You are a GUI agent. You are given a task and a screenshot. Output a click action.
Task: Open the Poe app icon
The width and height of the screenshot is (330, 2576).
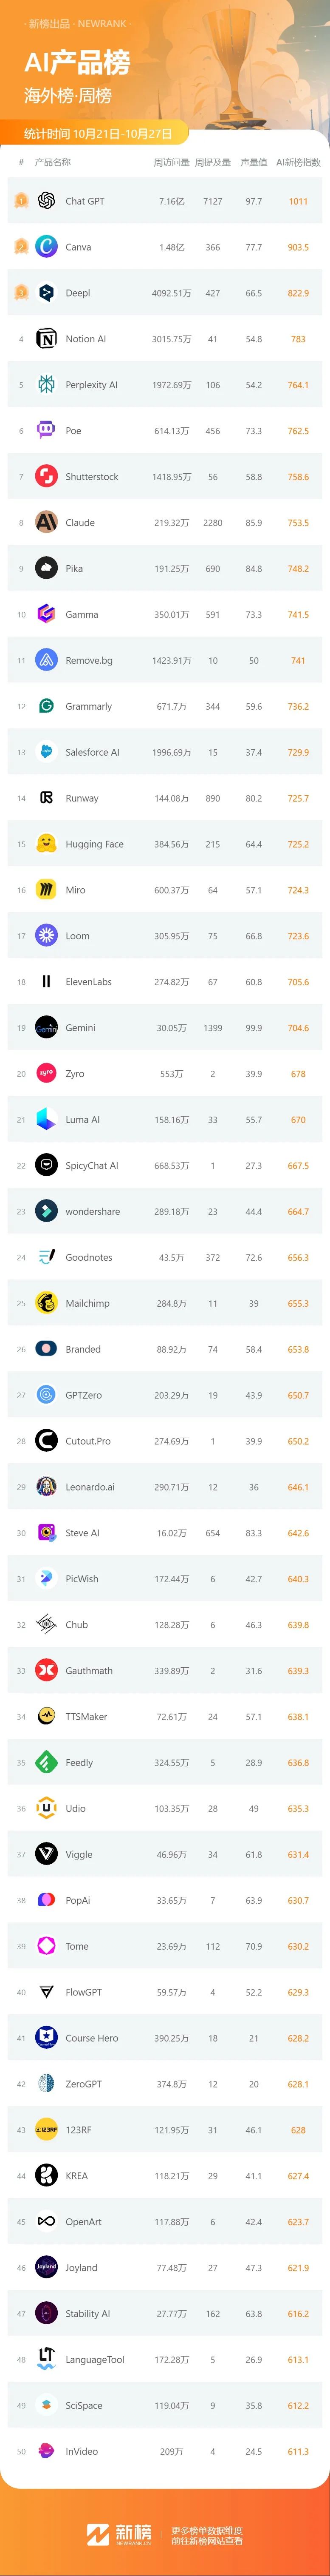[x=46, y=431]
